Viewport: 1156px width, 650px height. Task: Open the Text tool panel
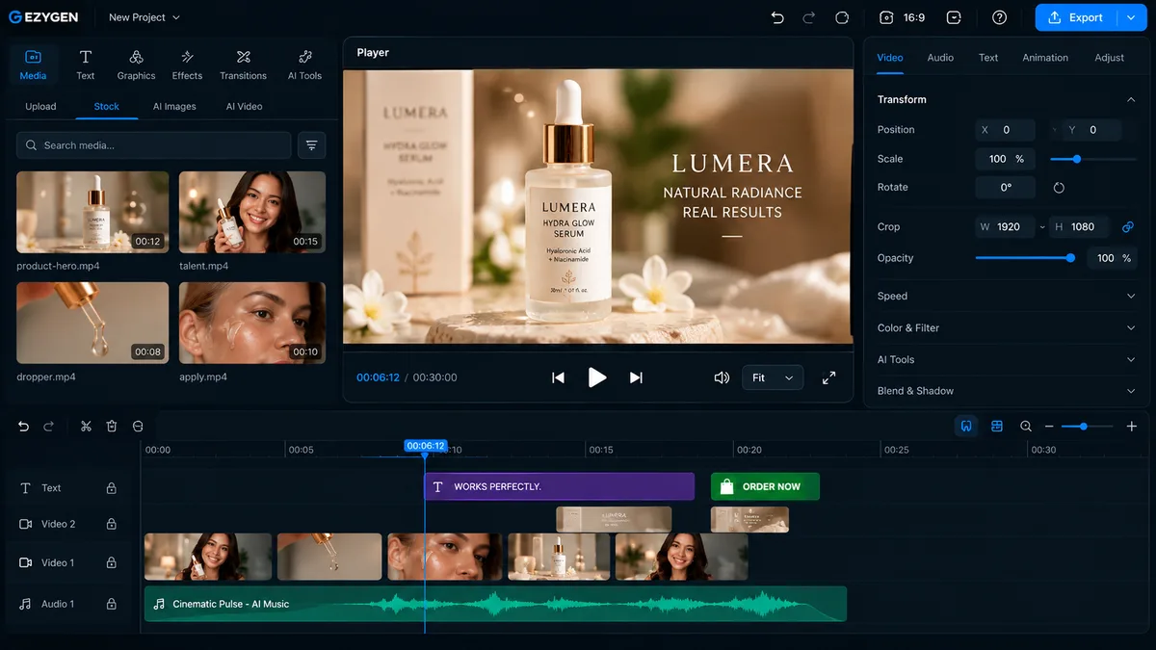pyautogui.click(x=86, y=65)
